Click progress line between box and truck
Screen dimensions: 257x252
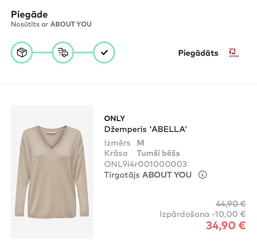coord(42,52)
